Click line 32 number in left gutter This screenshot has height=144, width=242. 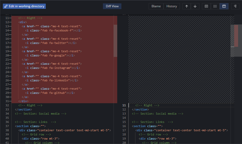click(x=7, y=105)
